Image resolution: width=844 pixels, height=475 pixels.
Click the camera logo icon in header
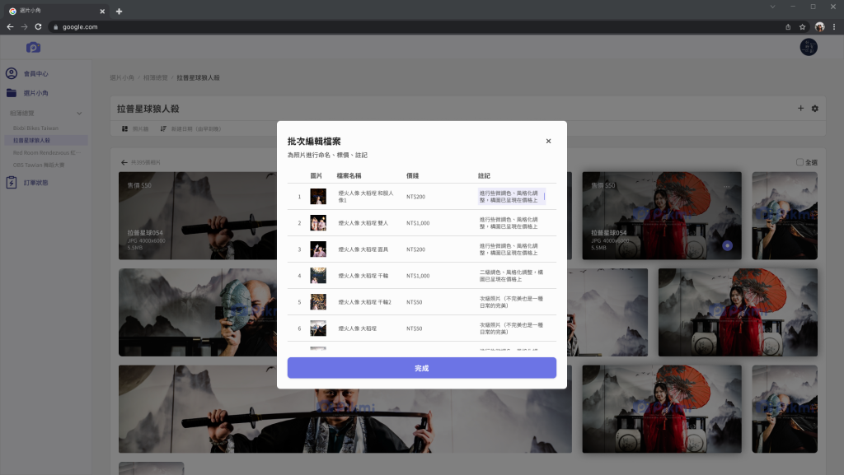33,48
